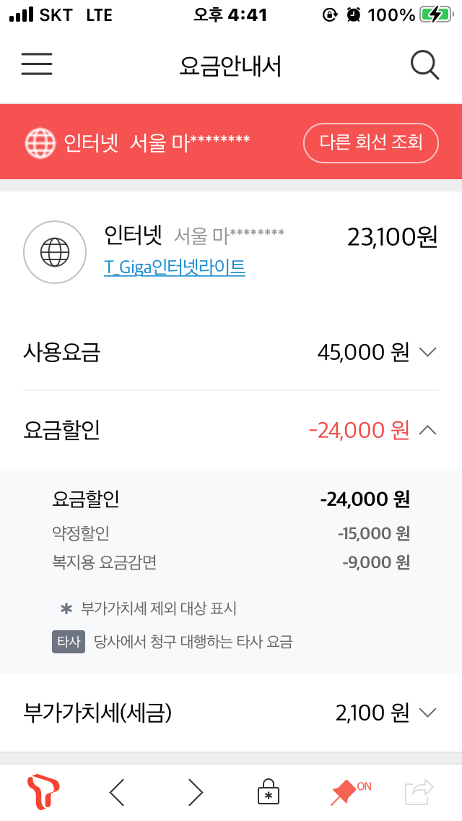Viewport: 462px width, 821px height.
Task: Click the lock icon in bottom toolbar
Action: pyautogui.click(x=268, y=792)
